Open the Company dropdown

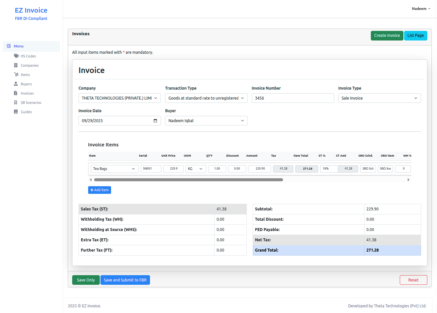click(120, 98)
